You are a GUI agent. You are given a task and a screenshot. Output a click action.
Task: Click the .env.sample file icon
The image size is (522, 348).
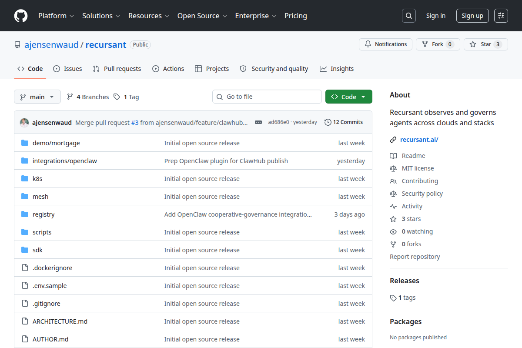[x=25, y=286]
